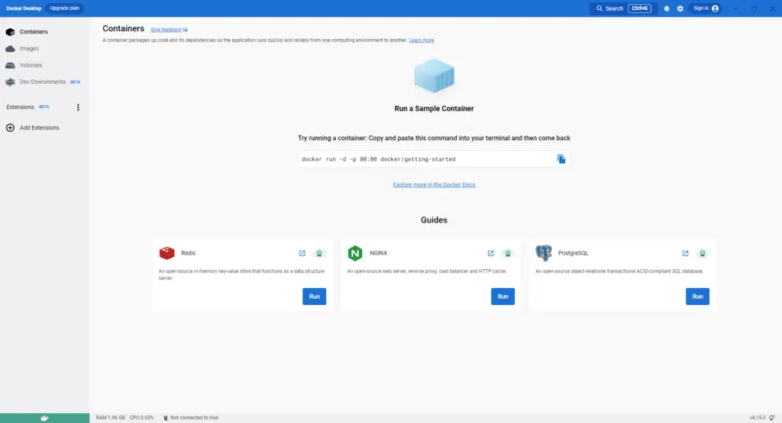Screen dimensions: 782x423
Task: Click the Volumes drive icon in sidebar
Action: click(x=10, y=66)
